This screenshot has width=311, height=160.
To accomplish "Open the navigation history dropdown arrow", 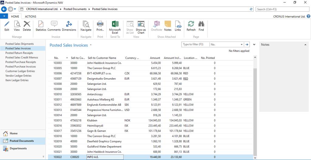I will [x=15, y=9].
